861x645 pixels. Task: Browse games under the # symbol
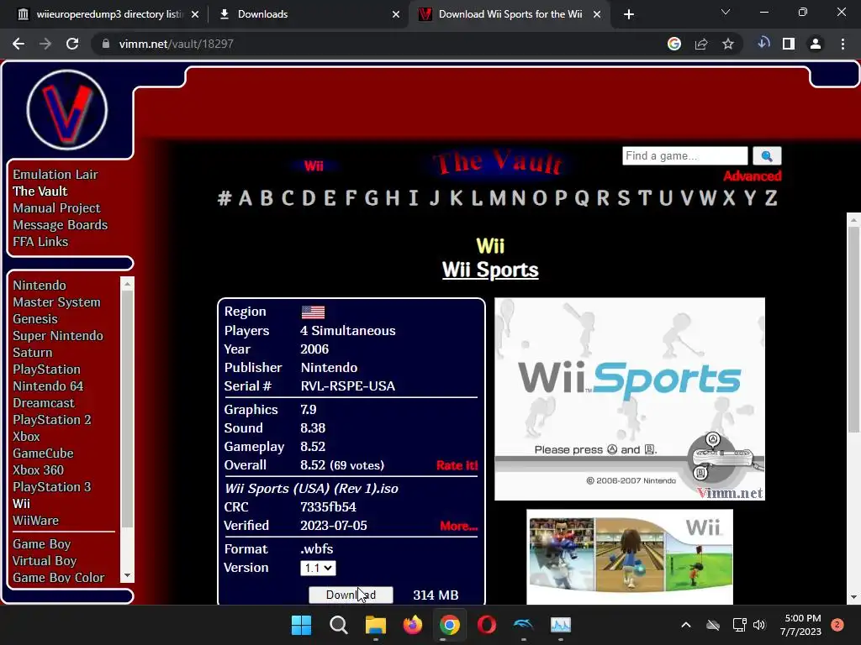224,198
